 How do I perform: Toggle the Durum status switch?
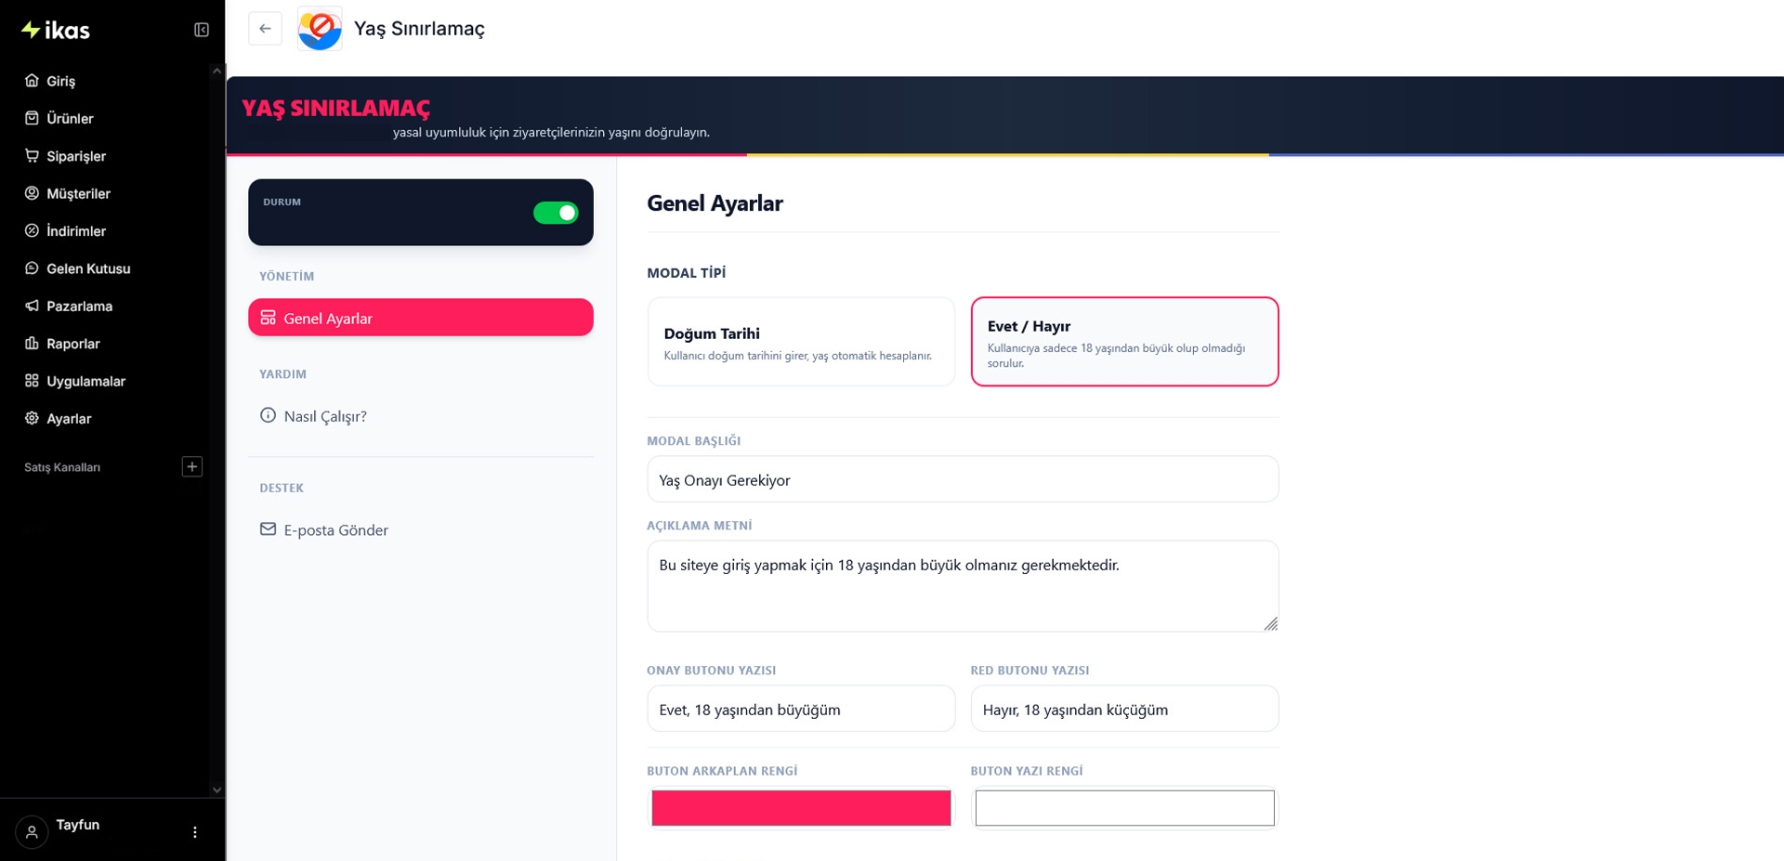click(556, 213)
